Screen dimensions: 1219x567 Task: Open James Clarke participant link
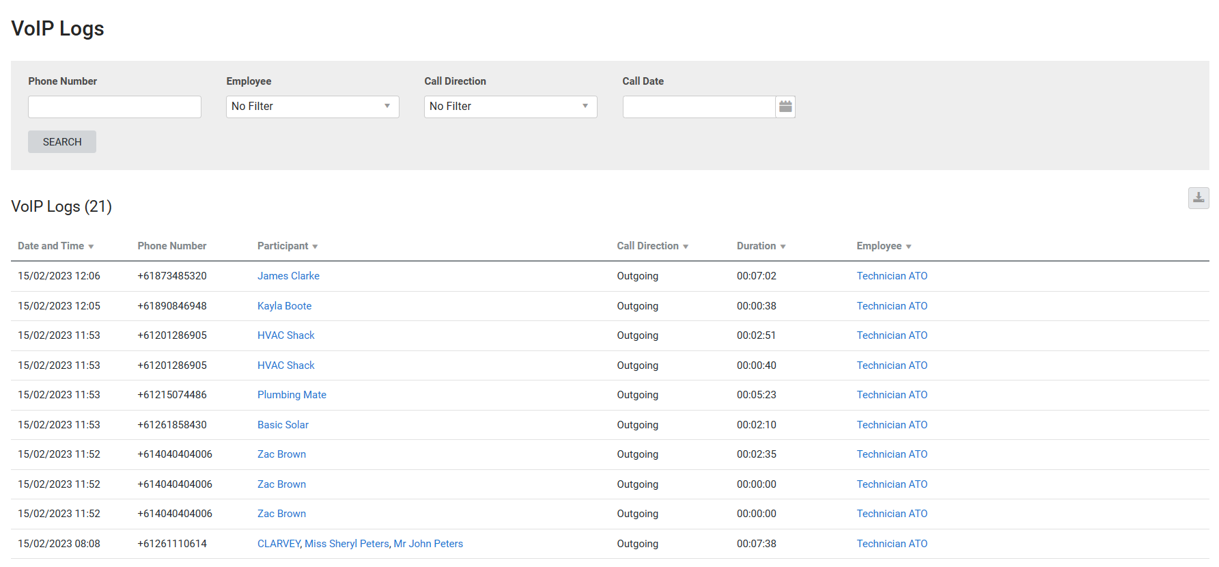288,276
